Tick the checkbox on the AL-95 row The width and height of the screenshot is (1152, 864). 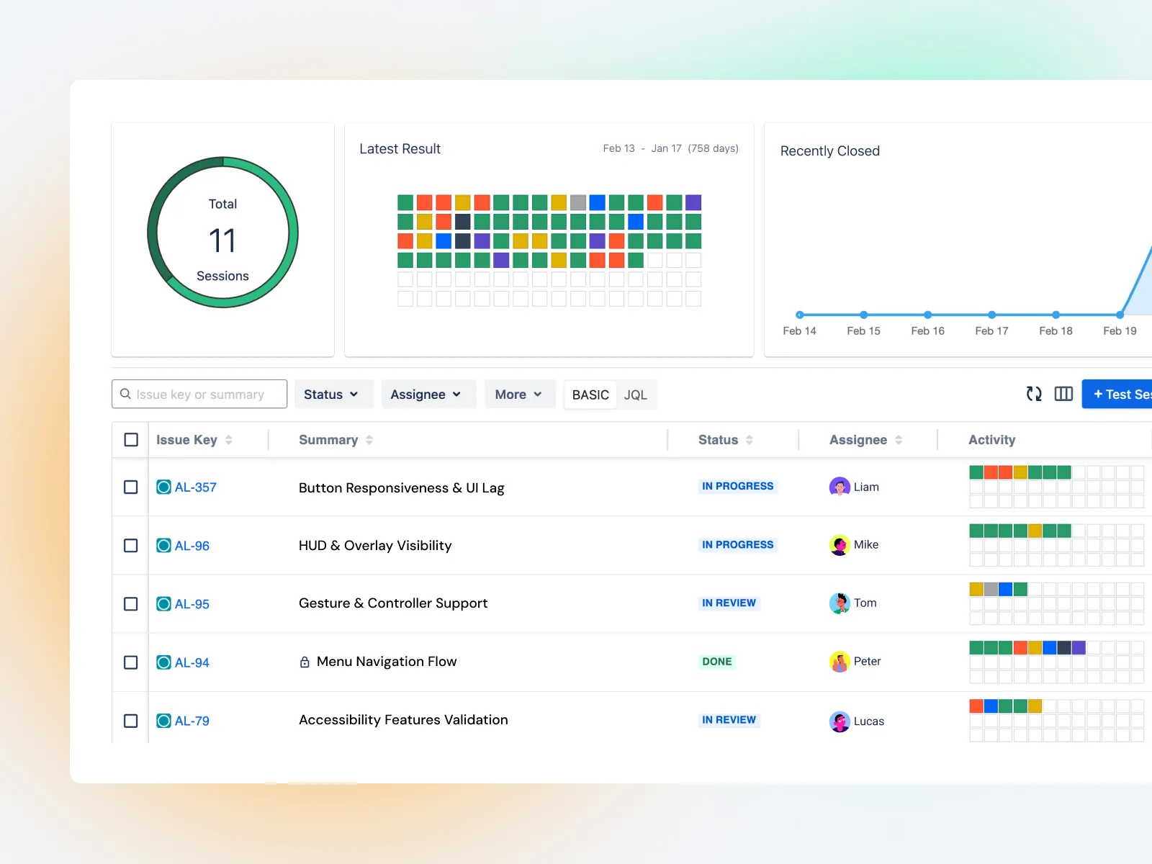[x=130, y=604]
